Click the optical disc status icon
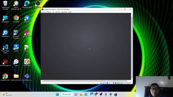The width and height of the screenshot is (173, 97). coord(103,83)
